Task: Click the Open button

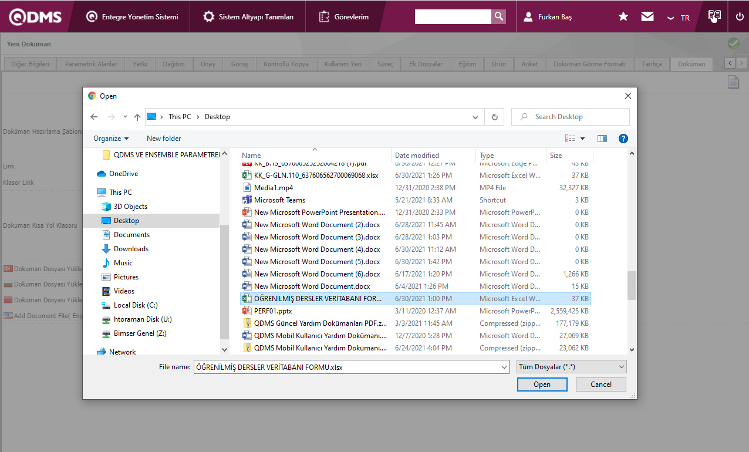Action: pyautogui.click(x=542, y=384)
